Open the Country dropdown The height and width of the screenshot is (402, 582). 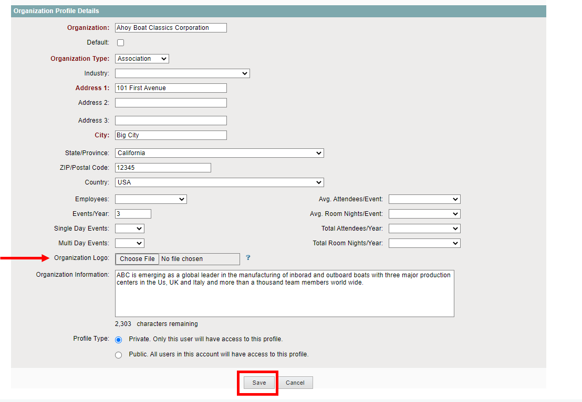(x=219, y=182)
